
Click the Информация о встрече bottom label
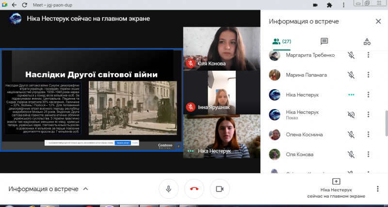(43, 189)
